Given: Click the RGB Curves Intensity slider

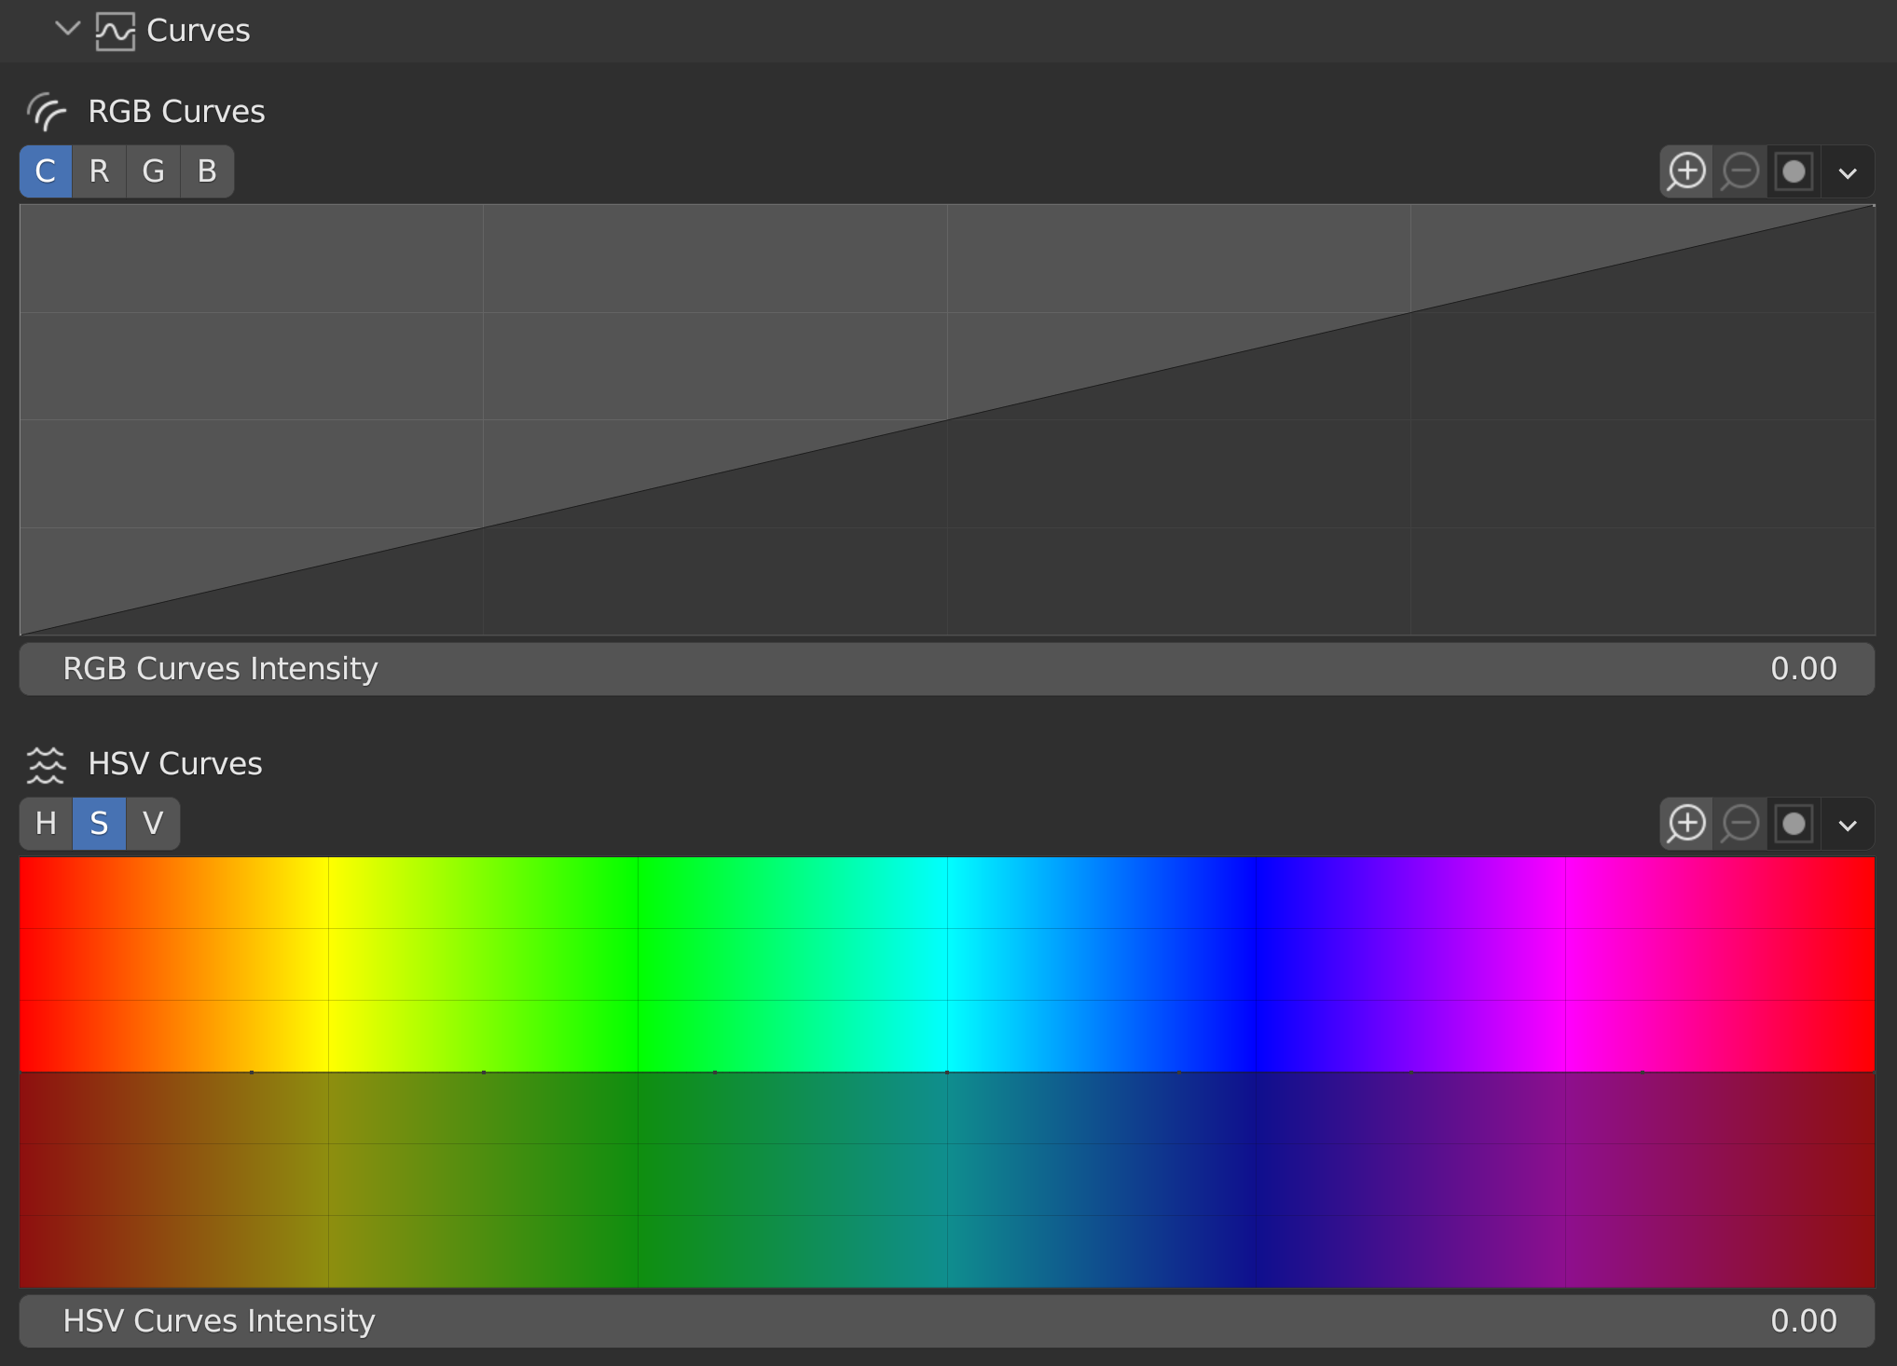Looking at the screenshot, I should [x=946, y=669].
